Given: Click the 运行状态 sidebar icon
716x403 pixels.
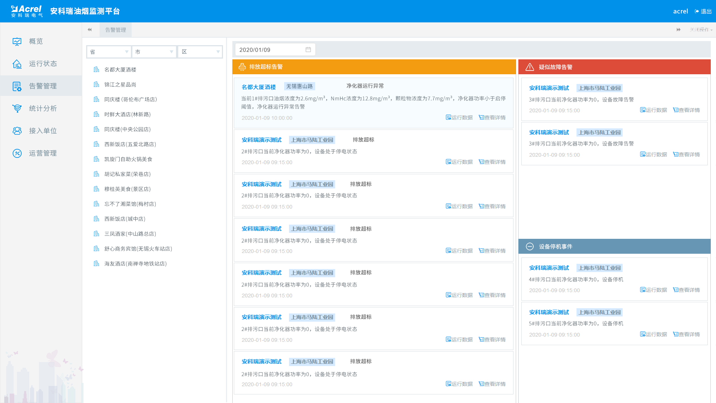Looking at the screenshot, I should pos(17,64).
